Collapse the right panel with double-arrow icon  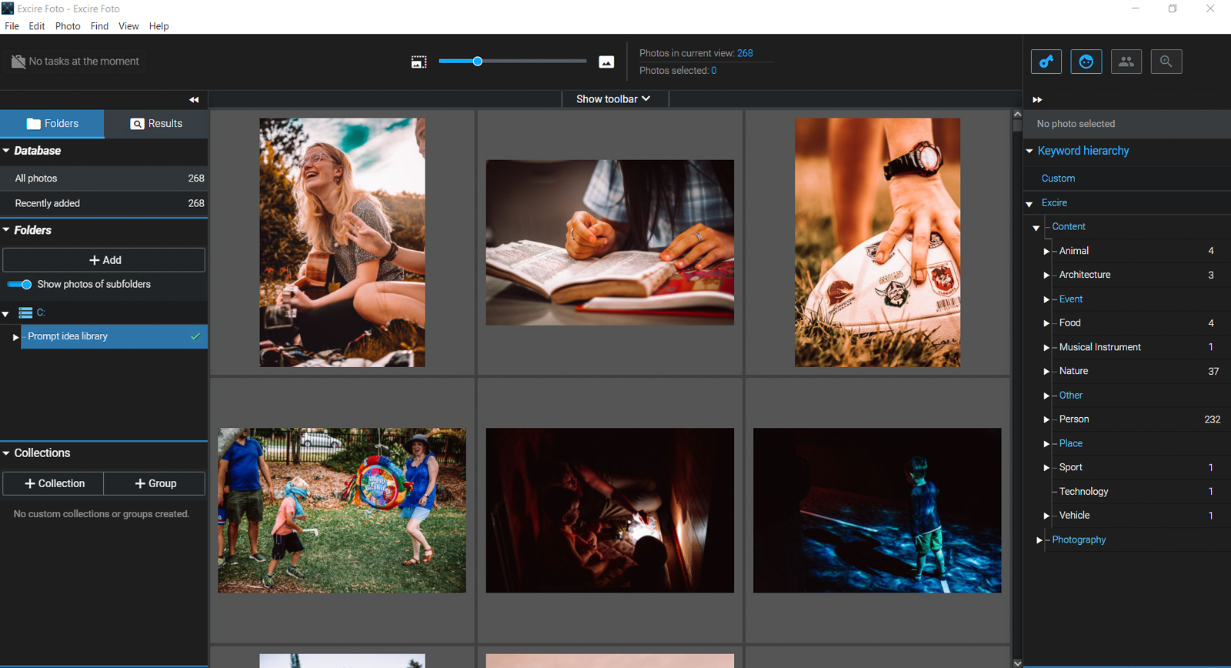[x=1037, y=99]
